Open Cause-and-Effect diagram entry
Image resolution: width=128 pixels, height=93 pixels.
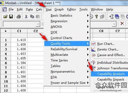pos(111,55)
